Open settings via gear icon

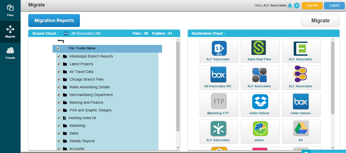point(297,5)
